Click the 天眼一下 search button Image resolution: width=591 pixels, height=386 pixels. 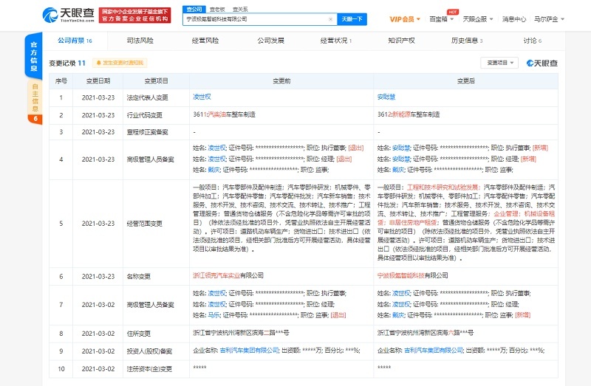pyautogui.click(x=352, y=19)
